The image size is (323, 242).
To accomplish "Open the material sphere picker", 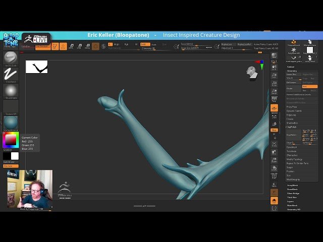I will pos(11,123).
